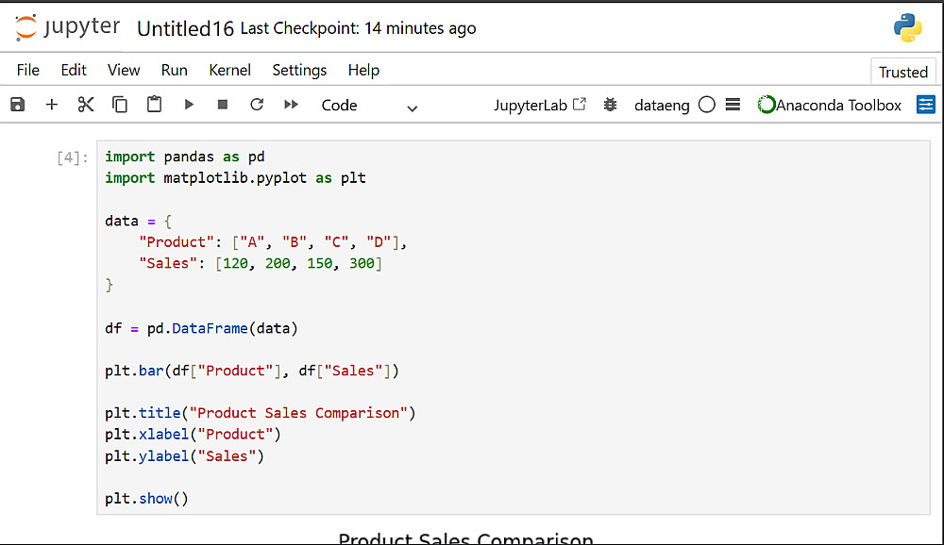Cut the selected cell with scissors icon
The width and height of the screenshot is (944, 545).
click(86, 105)
